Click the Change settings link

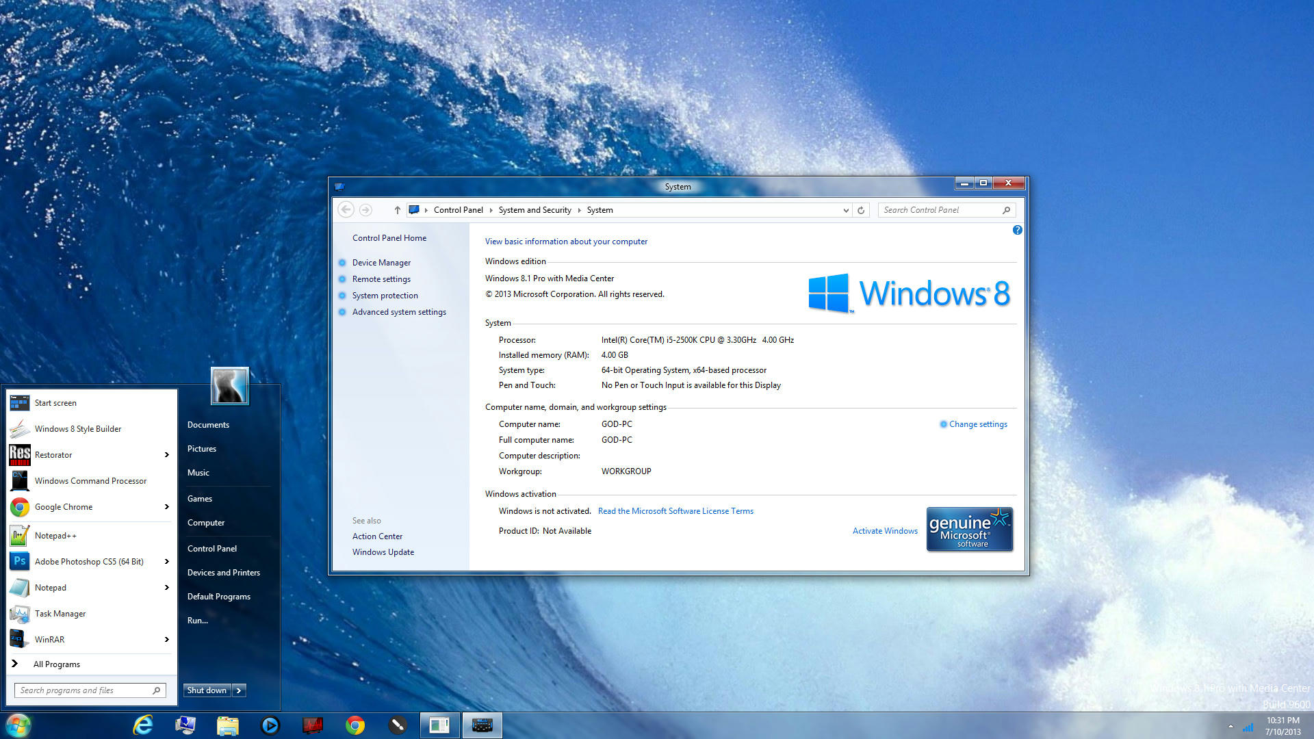(x=978, y=424)
